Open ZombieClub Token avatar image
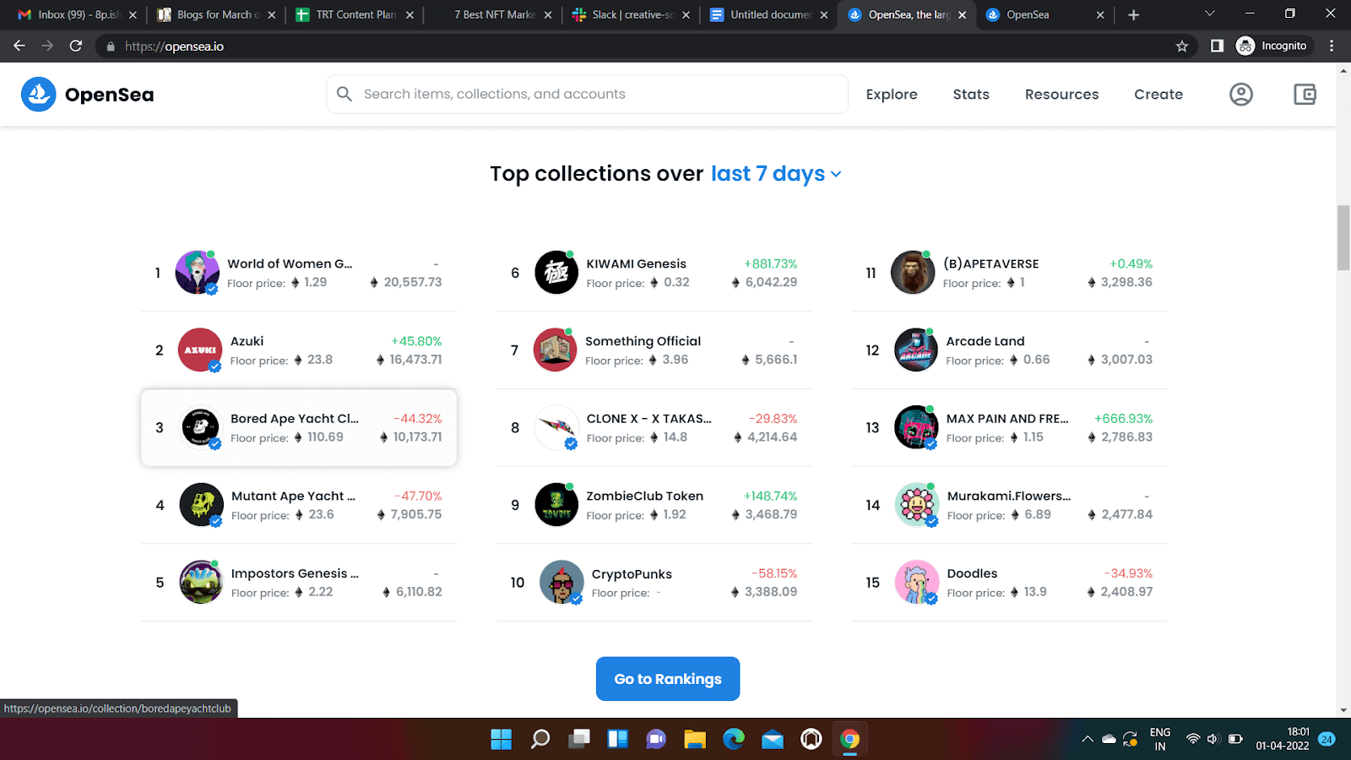This screenshot has width=1351, height=760. (556, 505)
